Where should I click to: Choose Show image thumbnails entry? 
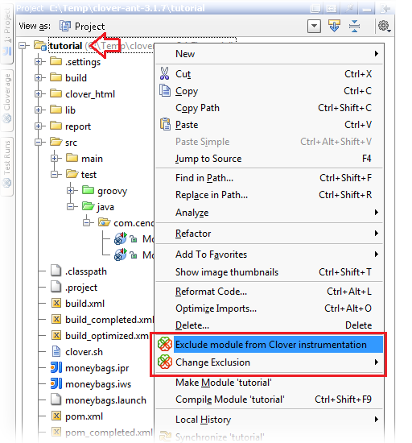[270, 271]
